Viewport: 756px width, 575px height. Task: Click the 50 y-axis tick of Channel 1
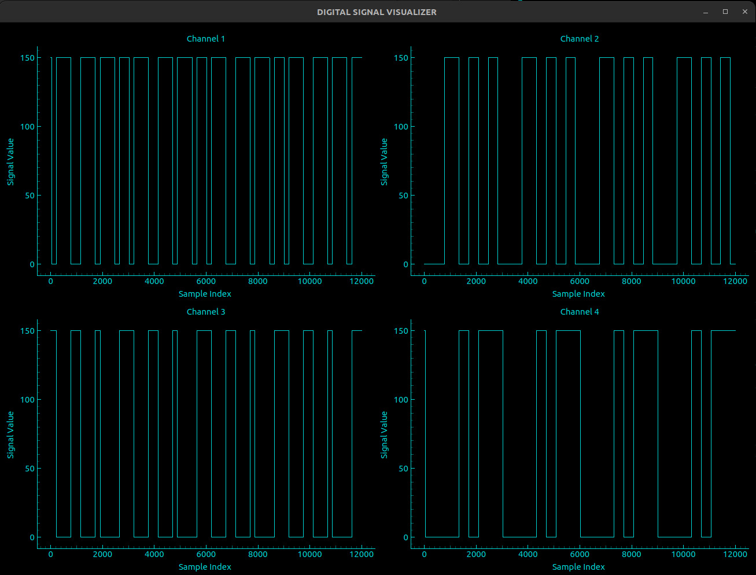pyautogui.click(x=29, y=196)
